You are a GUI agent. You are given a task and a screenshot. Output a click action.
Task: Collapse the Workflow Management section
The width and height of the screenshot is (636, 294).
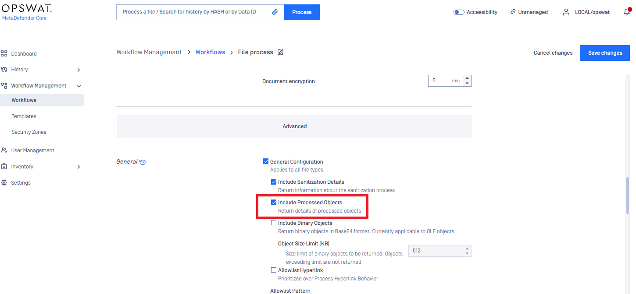pyautogui.click(x=79, y=85)
